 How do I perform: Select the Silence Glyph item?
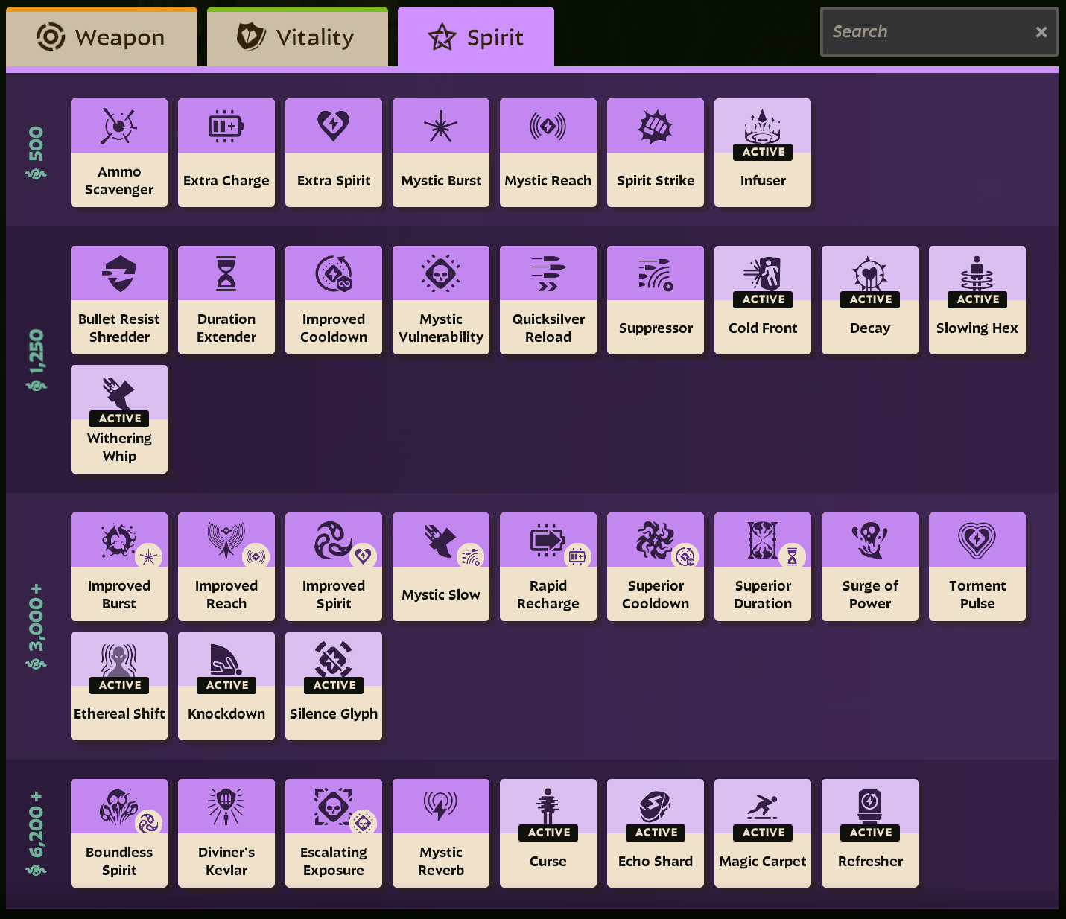pyautogui.click(x=334, y=686)
